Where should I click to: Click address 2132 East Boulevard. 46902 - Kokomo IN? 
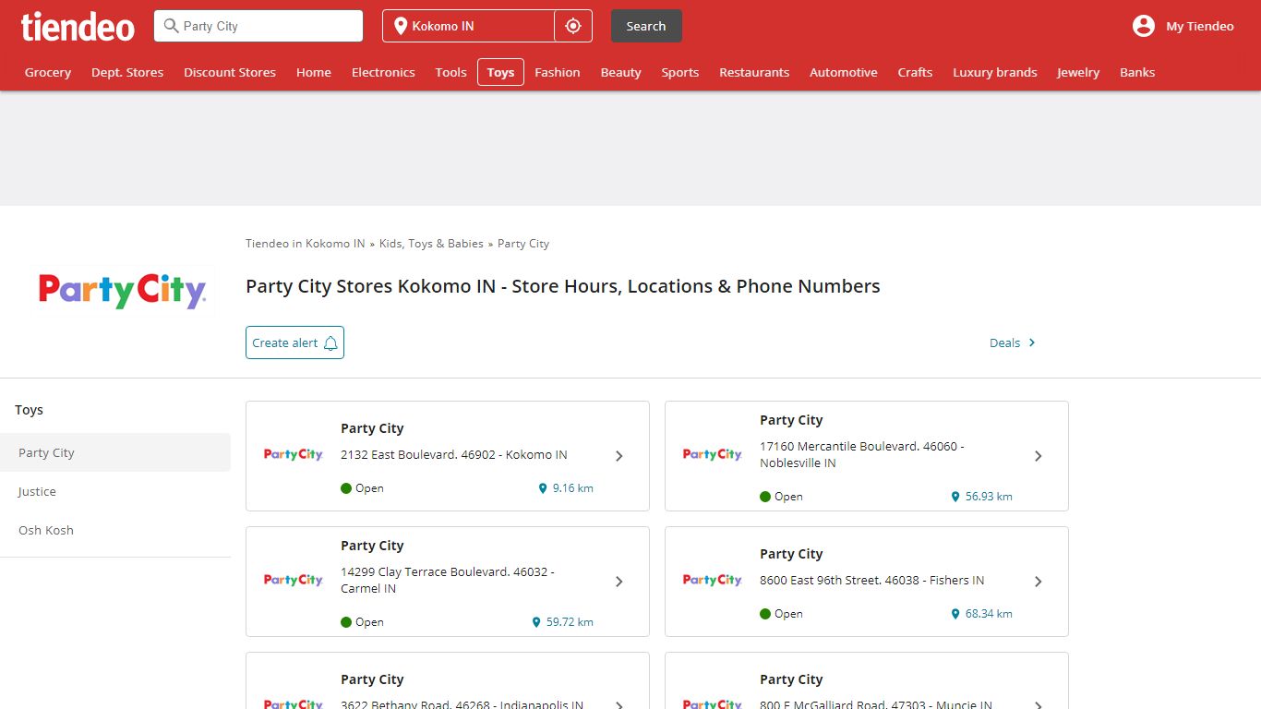click(x=454, y=455)
